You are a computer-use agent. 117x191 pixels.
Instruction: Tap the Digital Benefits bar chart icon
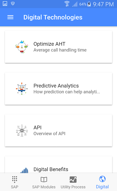[24, 170]
